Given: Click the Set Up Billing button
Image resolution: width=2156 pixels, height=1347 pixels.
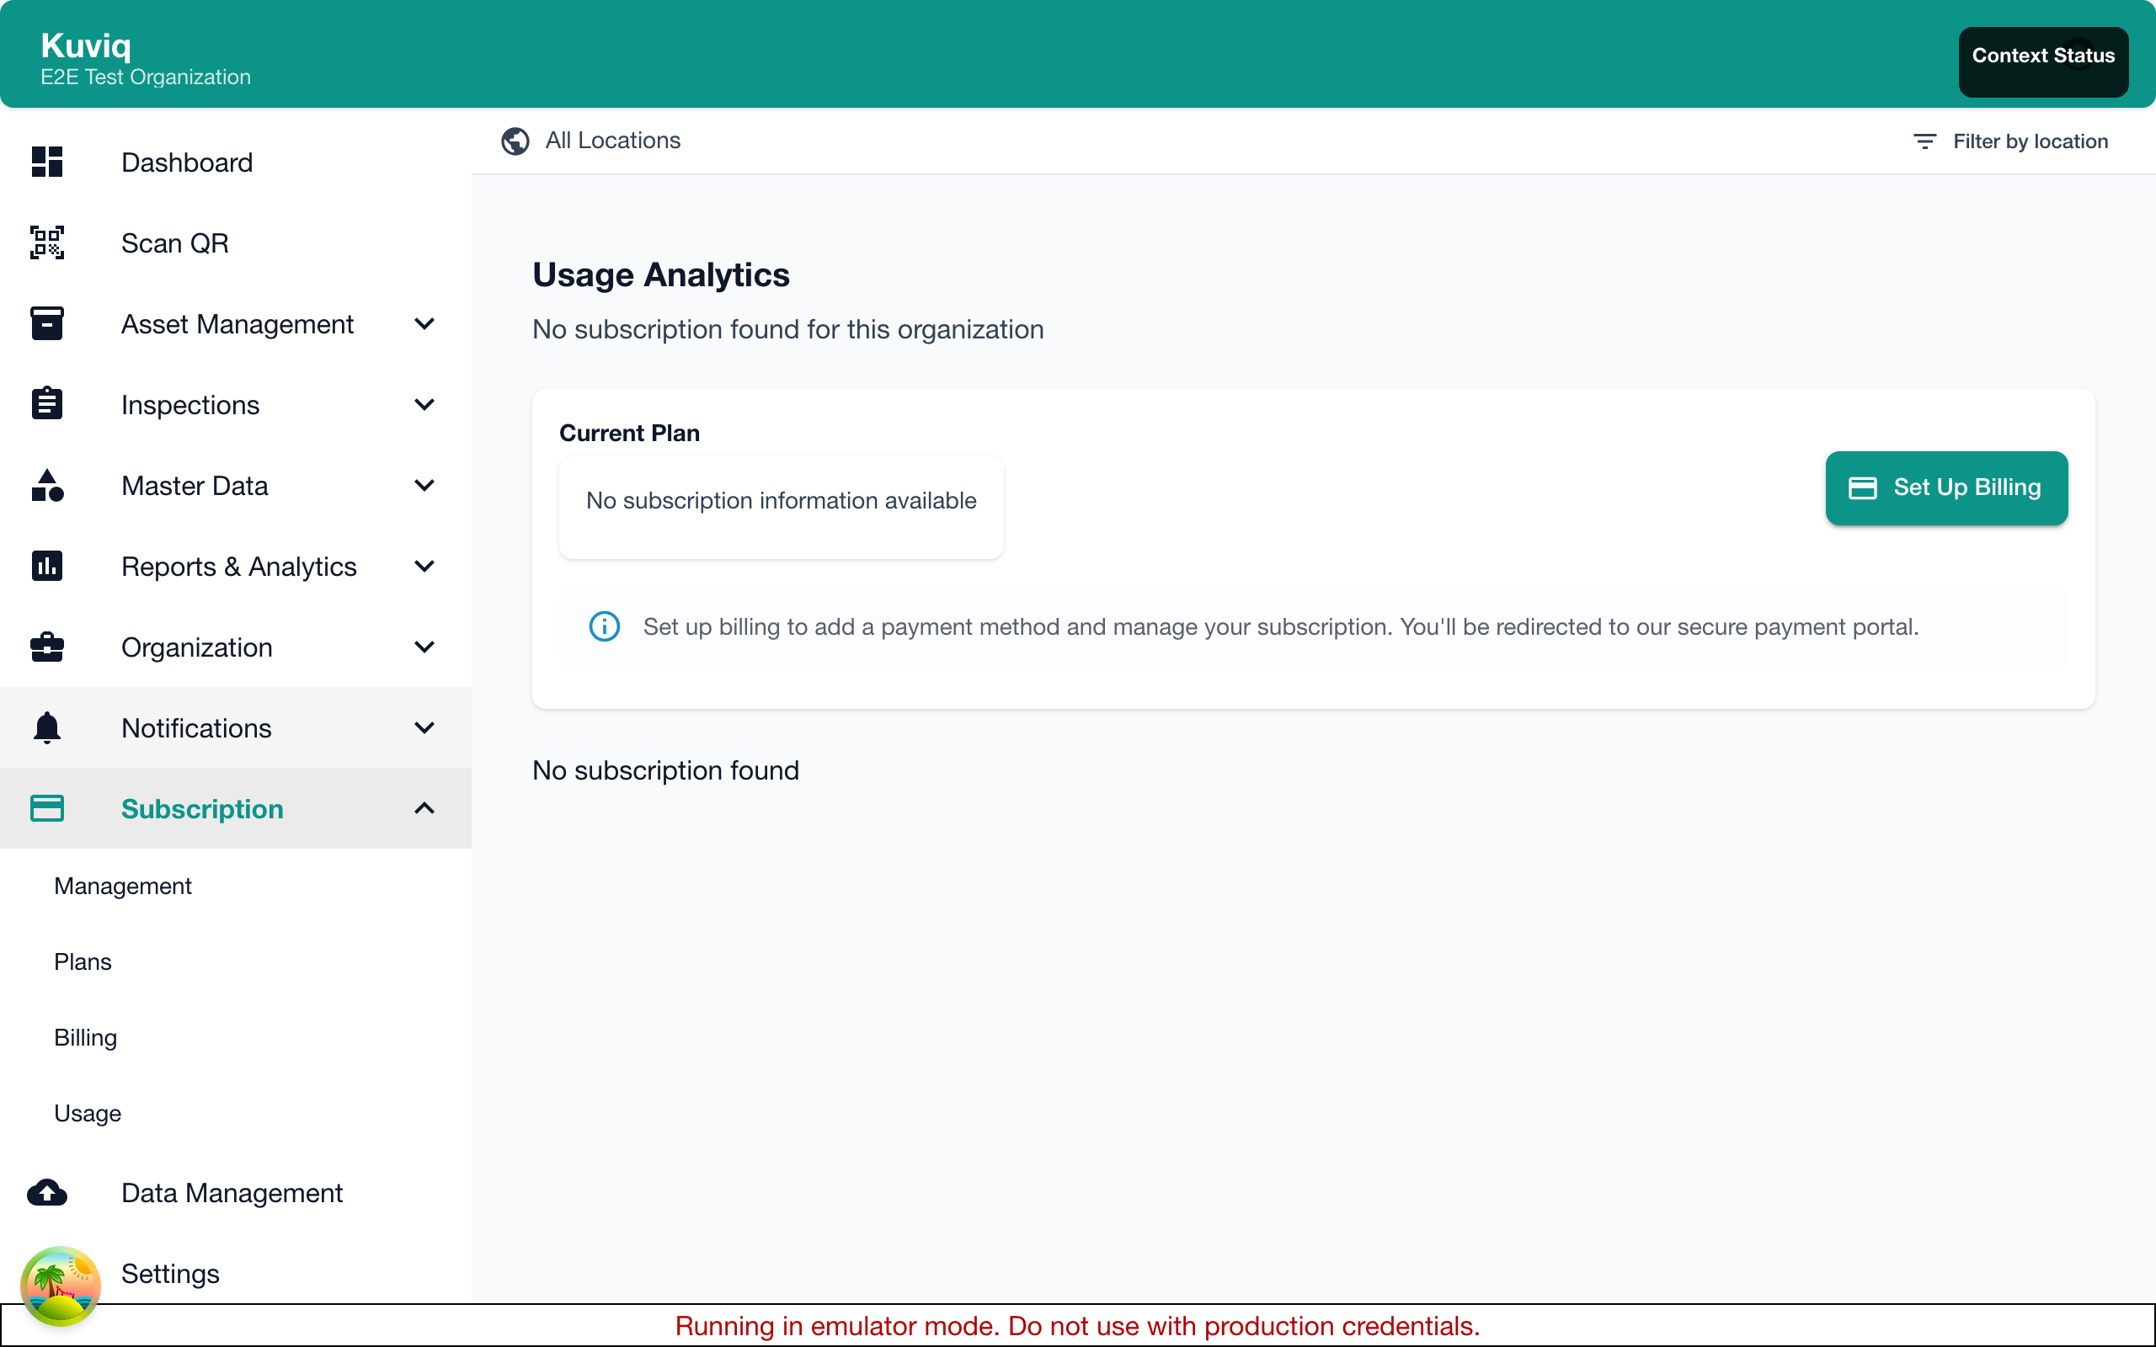Looking at the screenshot, I should click(1945, 487).
